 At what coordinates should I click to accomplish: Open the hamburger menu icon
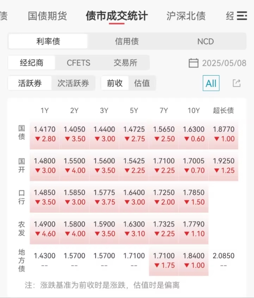coord(242,16)
